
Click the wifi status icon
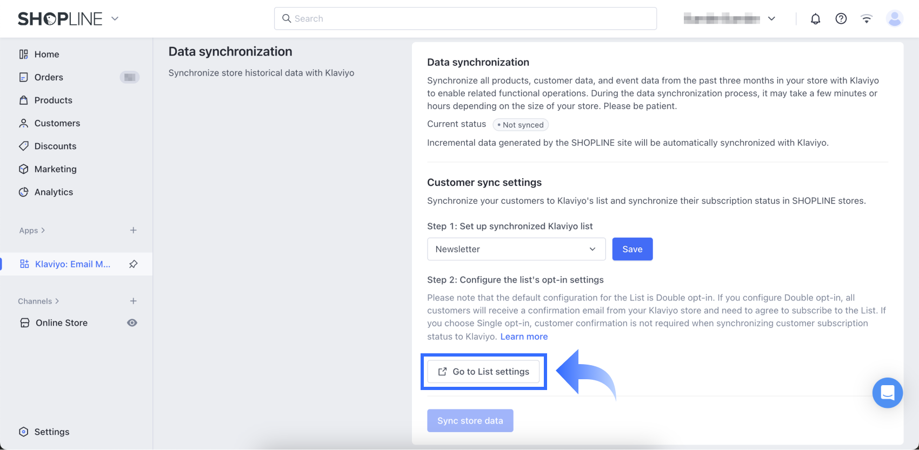pyautogui.click(x=867, y=19)
